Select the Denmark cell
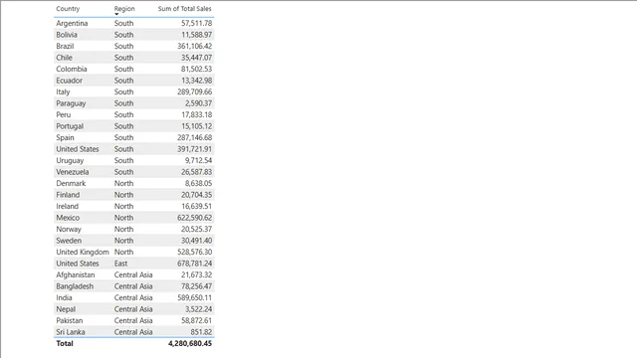This screenshot has height=358, width=637. [71, 183]
